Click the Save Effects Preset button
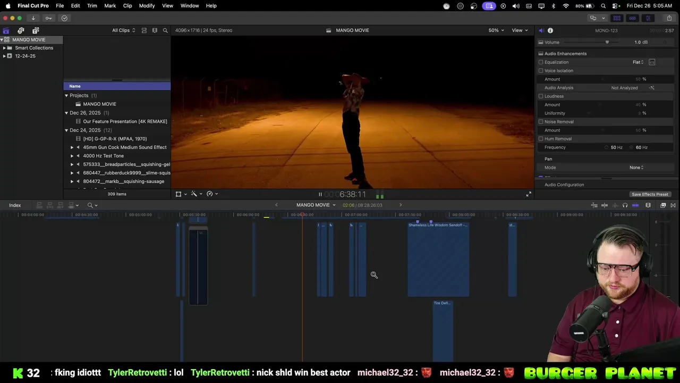Screen dimensions: 680x383 [650, 194]
